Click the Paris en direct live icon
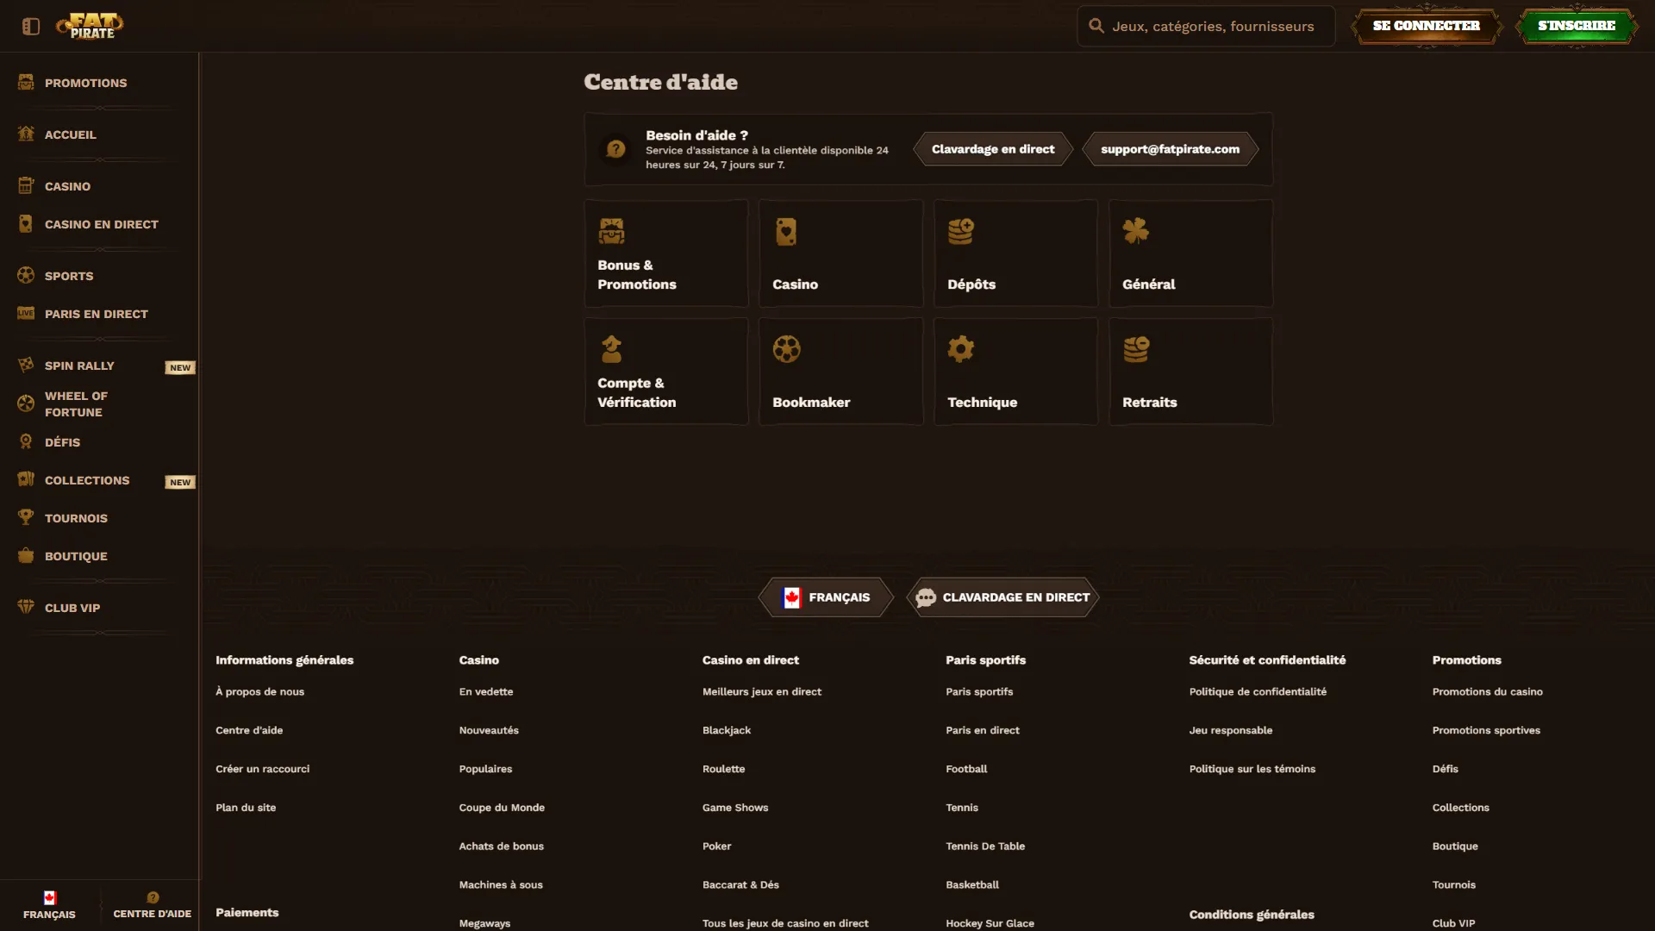Image resolution: width=1655 pixels, height=931 pixels. click(26, 313)
